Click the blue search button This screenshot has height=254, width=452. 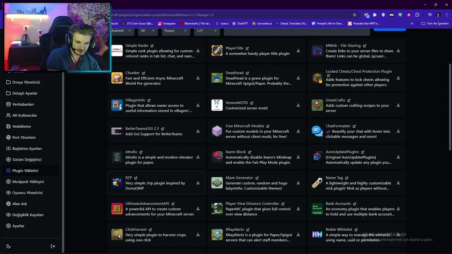click(x=389, y=29)
